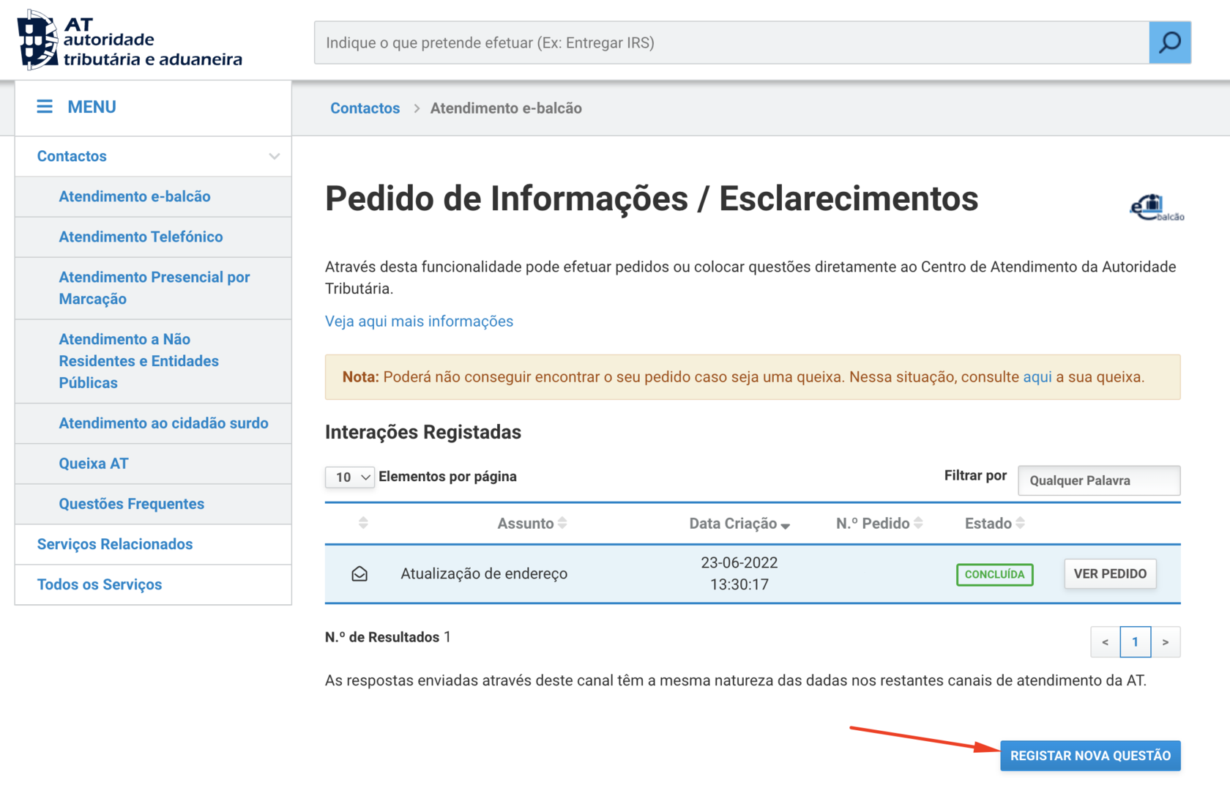1230x788 pixels.
Task: Go to next results page arrow
Action: [x=1165, y=642]
